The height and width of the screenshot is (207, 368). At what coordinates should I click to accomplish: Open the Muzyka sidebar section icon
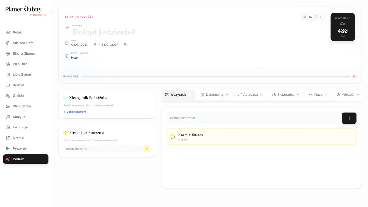tap(7, 117)
